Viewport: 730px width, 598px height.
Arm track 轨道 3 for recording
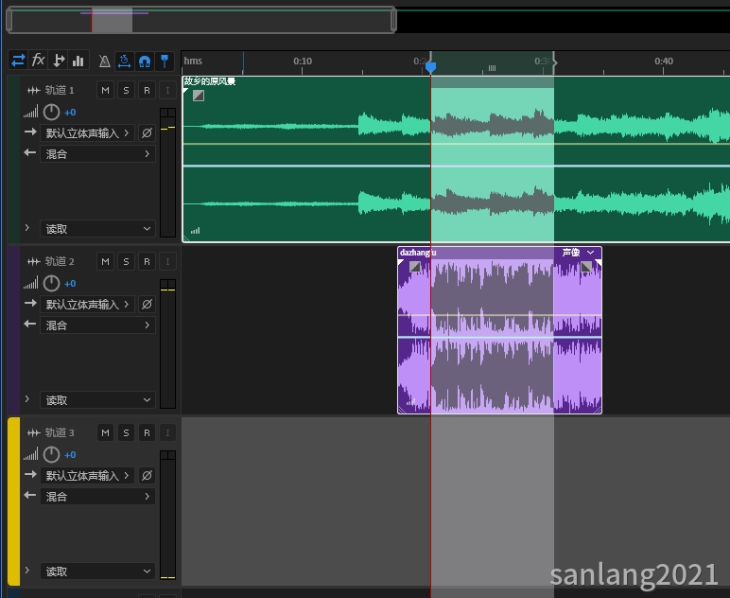(147, 432)
